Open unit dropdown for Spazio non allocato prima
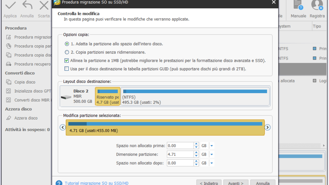 [211, 146]
